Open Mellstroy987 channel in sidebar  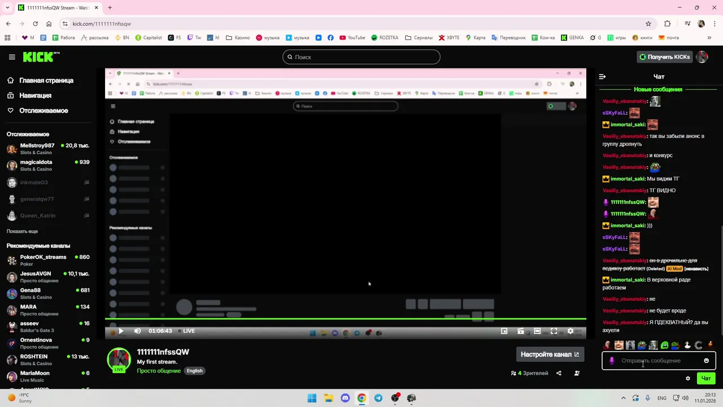(x=47, y=149)
